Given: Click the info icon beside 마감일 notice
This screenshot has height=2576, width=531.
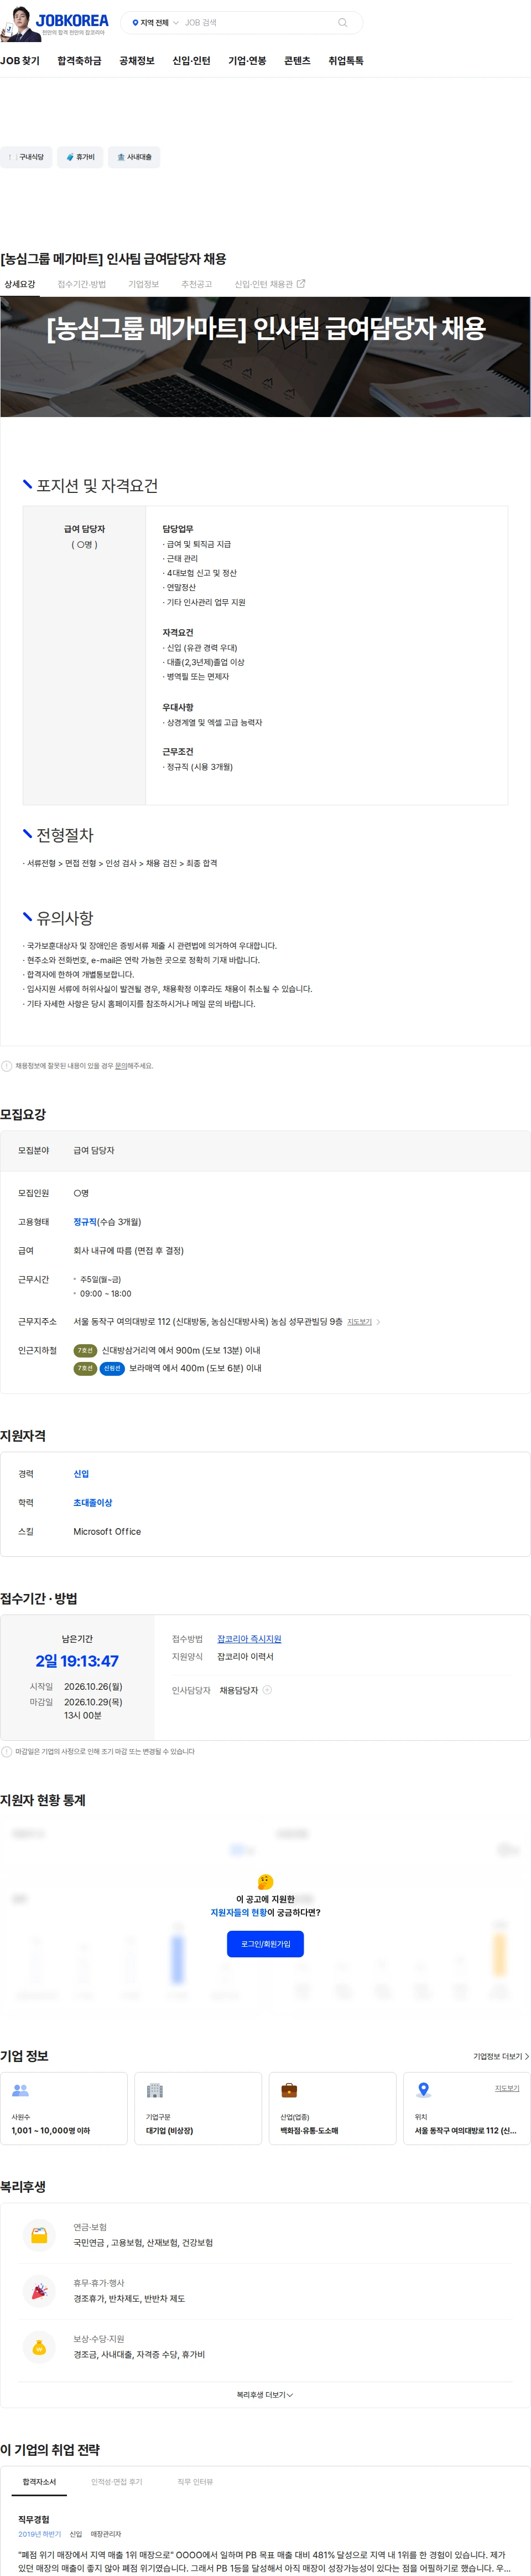Looking at the screenshot, I should [x=7, y=1752].
